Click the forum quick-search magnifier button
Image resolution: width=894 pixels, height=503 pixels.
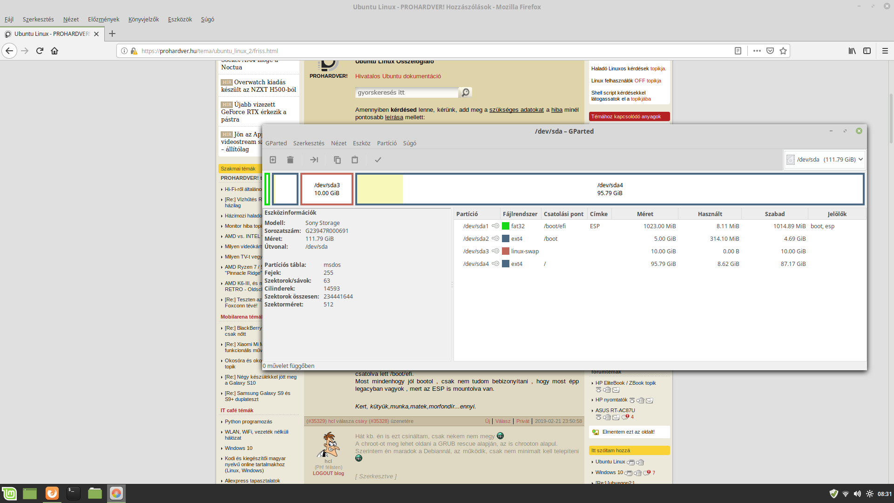click(465, 92)
